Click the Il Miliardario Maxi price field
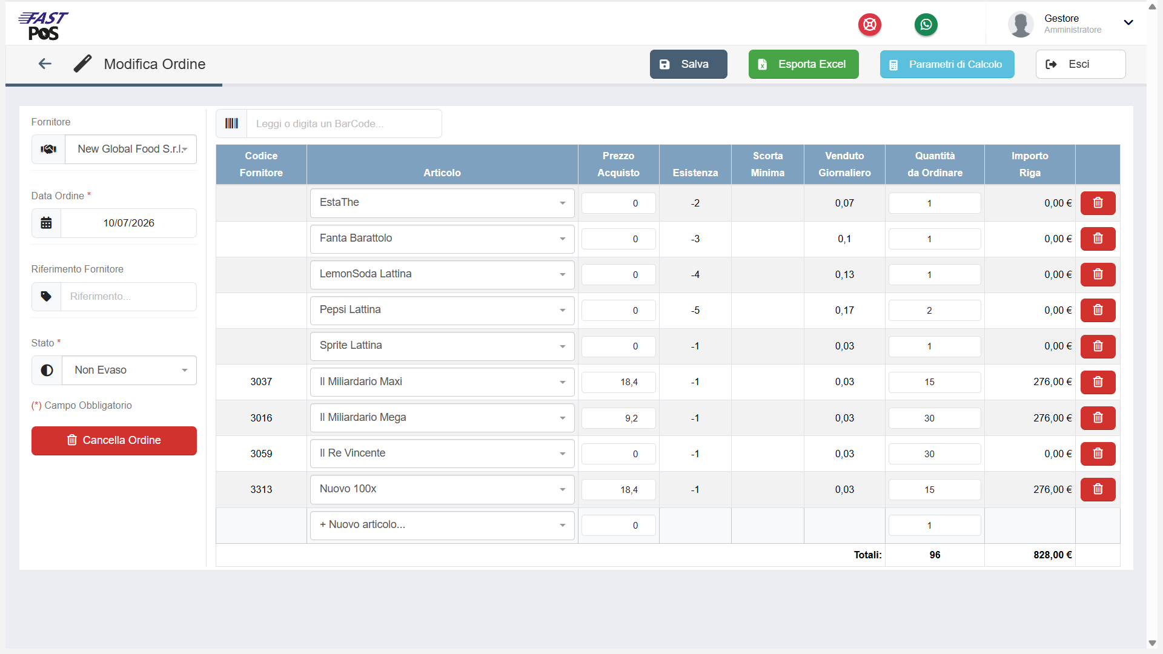Screen dimensions: 1163x654 click(x=618, y=382)
